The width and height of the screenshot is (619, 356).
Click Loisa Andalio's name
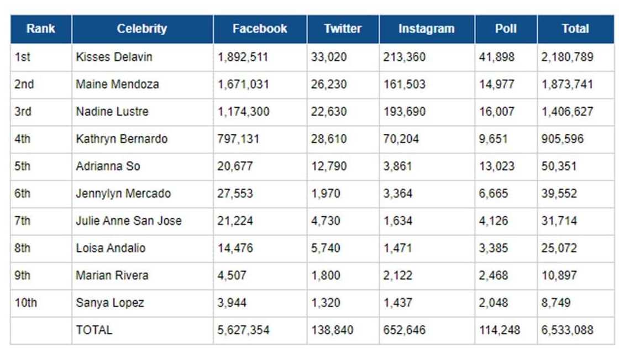click(111, 248)
